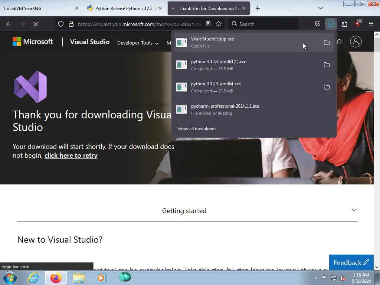Screen dimensions: 380x285
Task: Toggle the Firefox downloads toolbar button
Action: [x=331, y=24]
